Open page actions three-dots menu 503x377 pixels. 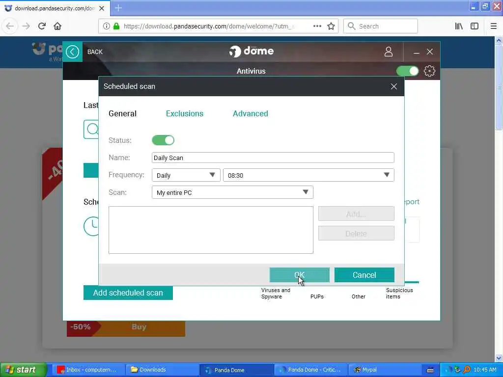(317, 27)
